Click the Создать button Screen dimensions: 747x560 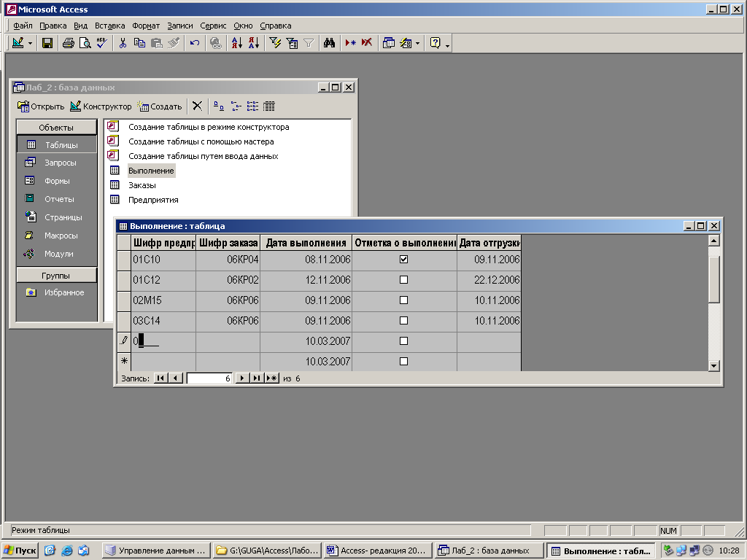tap(160, 106)
